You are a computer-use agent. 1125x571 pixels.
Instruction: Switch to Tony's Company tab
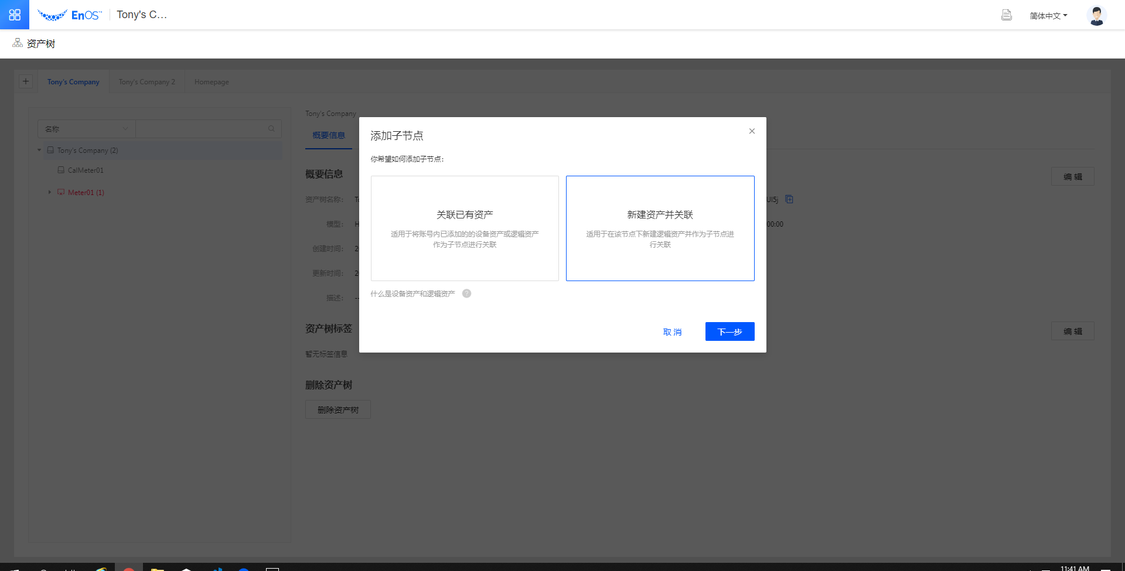tap(73, 82)
